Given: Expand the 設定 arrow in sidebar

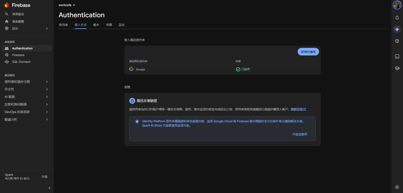Looking at the screenshot, I should [47, 28].
